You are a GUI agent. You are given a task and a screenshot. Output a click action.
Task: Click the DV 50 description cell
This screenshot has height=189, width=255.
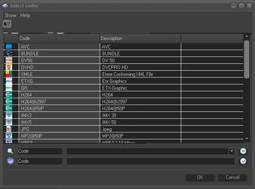140,60
